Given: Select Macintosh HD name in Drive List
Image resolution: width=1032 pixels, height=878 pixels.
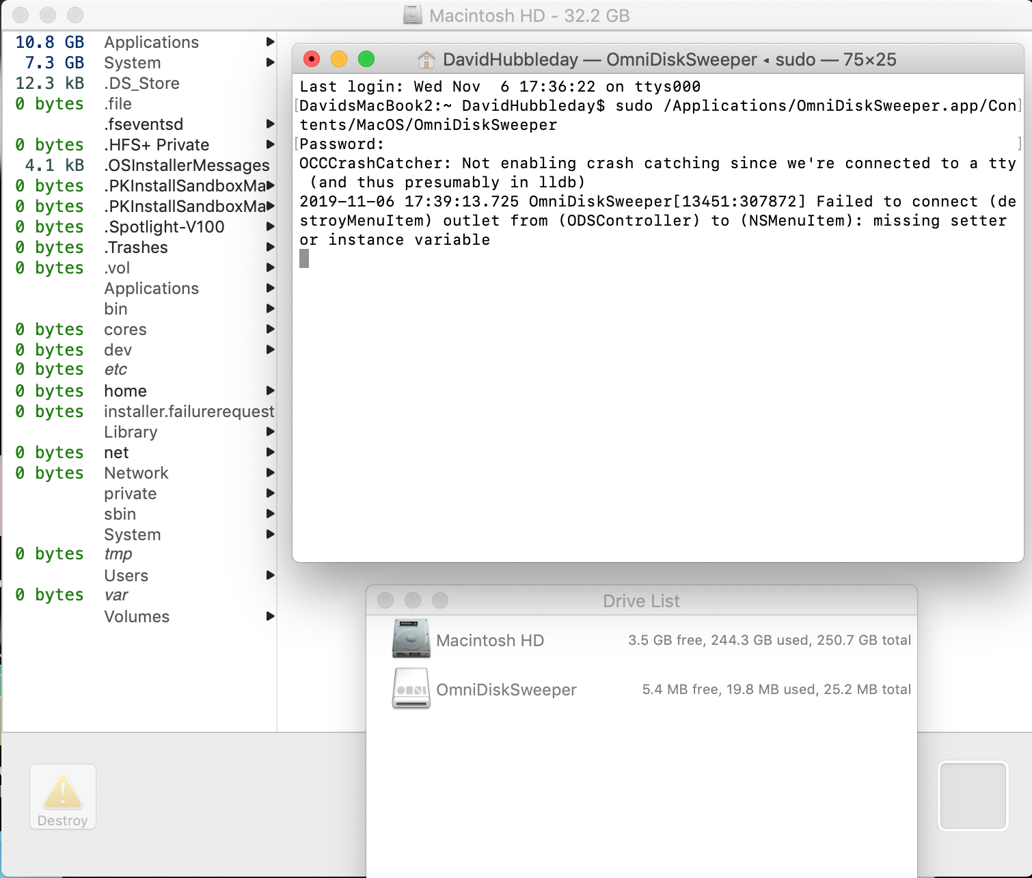Looking at the screenshot, I should click(x=490, y=640).
